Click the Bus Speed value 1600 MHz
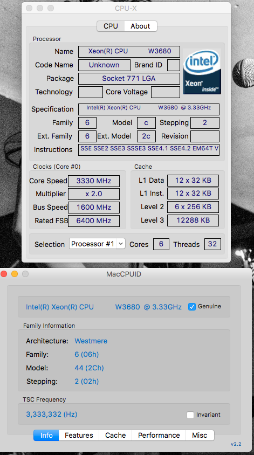 click(94, 207)
